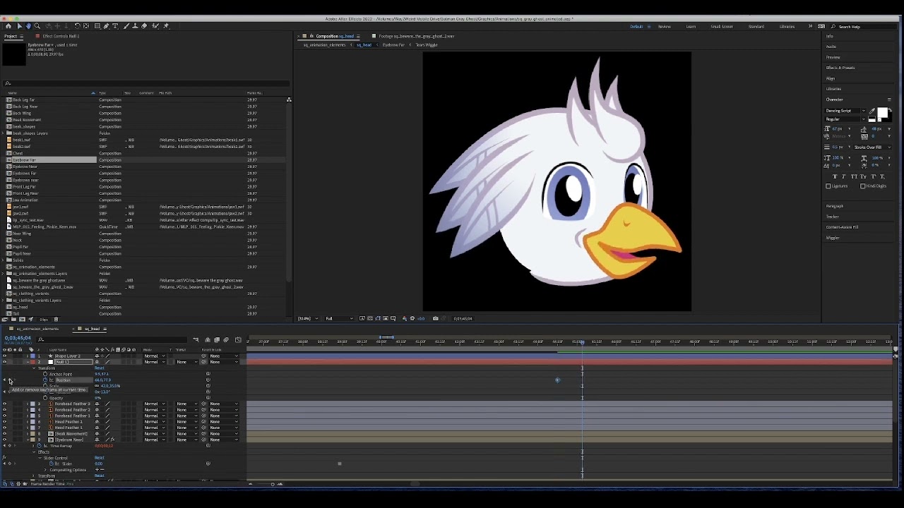Click the eyedropper in Character panel
Image resolution: width=904 pixels, height=508 pixels.
872,111
